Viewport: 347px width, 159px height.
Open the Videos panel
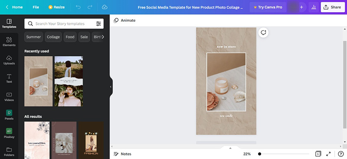coord(9,97)
